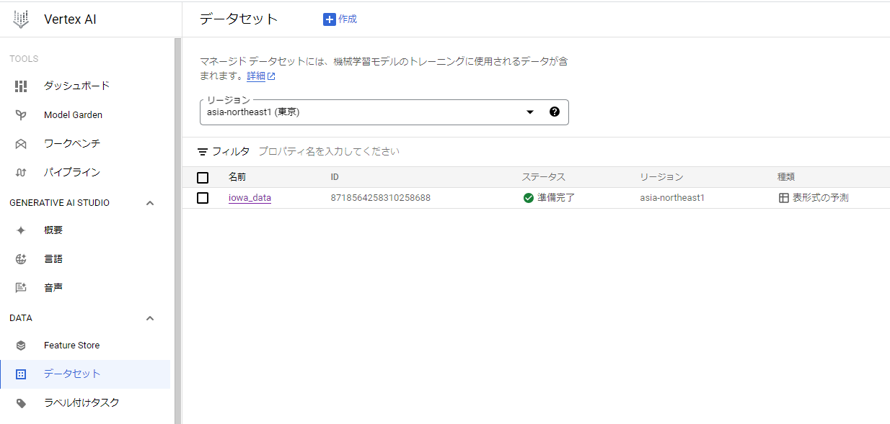Click the リージョン column header

661,177
